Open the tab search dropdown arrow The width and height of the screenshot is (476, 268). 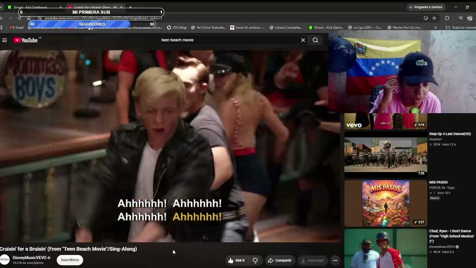pos(1,7)
